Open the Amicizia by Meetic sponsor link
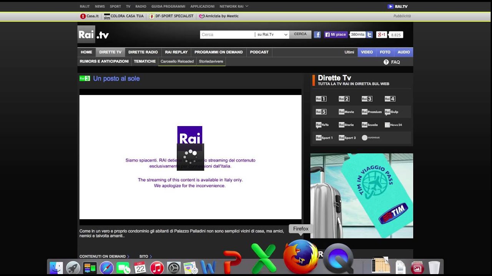Viewport: 492px width, 276px height. pos(219,16)
